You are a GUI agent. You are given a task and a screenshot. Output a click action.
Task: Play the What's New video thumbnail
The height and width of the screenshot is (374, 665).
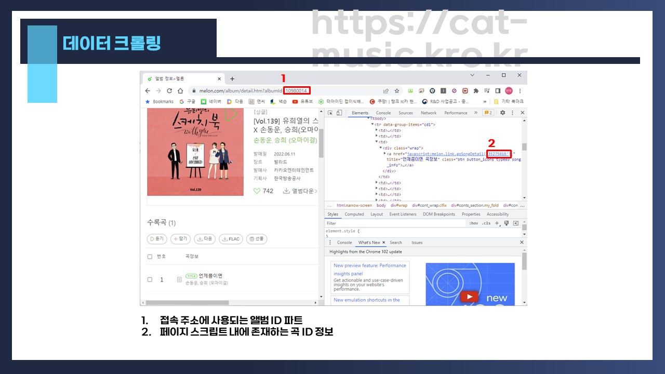pos(469,297)
